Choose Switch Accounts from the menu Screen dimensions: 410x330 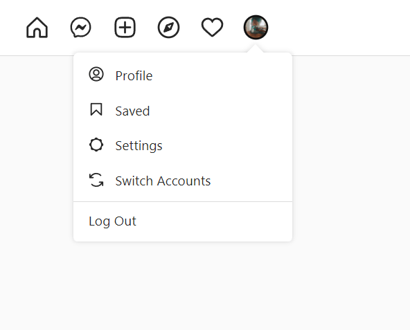click(x=183, y=181)
